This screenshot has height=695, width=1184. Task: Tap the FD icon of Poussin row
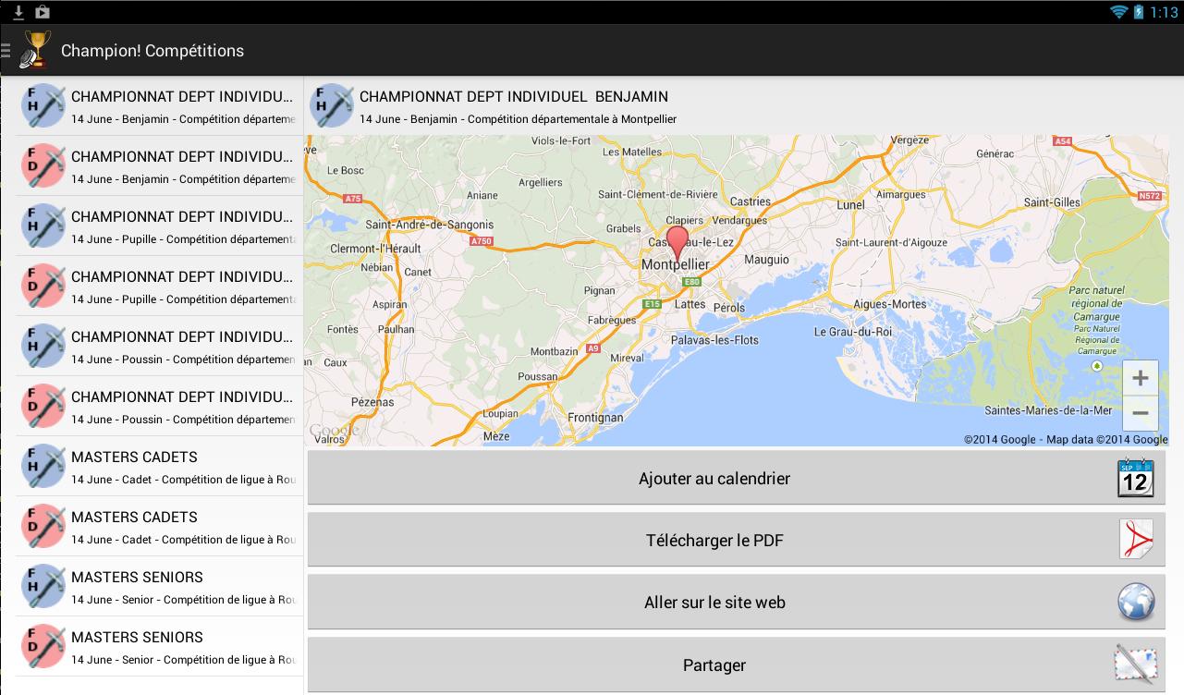pos(43,406)
